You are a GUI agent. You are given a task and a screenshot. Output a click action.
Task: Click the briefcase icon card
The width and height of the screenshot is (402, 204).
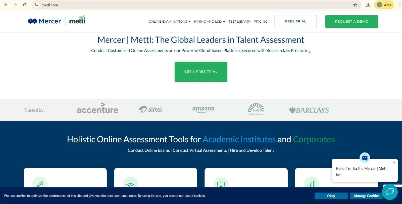point(221,184)
